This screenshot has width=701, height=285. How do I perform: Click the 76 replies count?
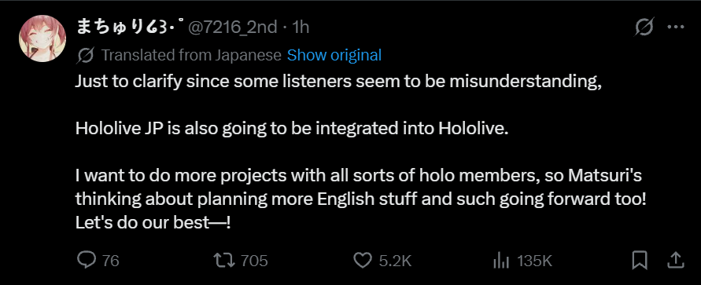pos(110,261)
